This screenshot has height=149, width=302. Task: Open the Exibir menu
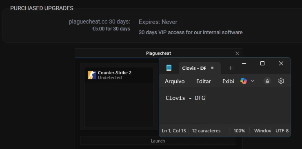pos(228,81)
